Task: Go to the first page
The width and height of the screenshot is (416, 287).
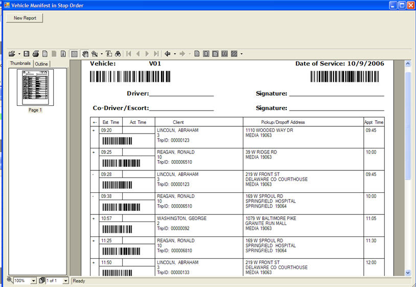Action: tap(129, 54)
